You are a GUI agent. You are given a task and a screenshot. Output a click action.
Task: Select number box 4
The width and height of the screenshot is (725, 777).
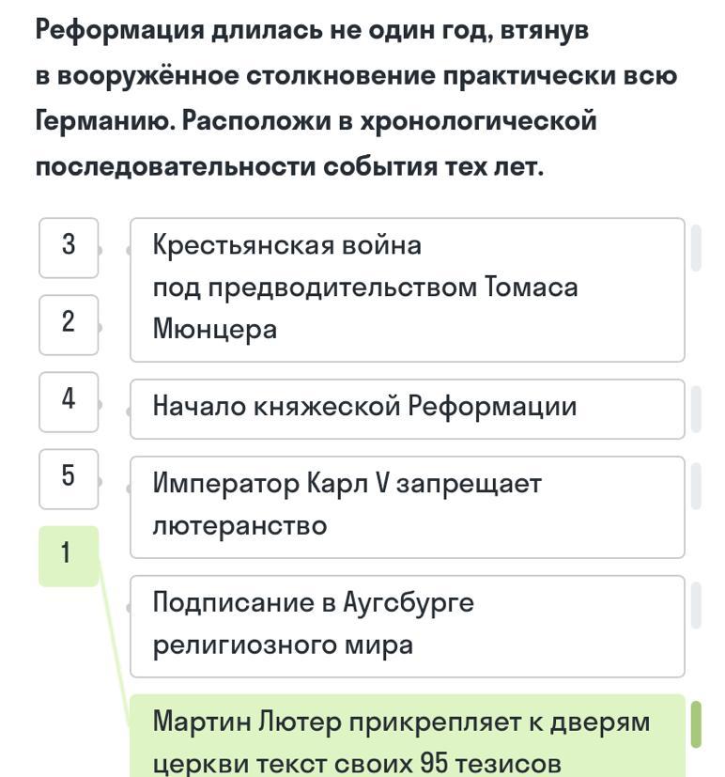click(69, 402)
